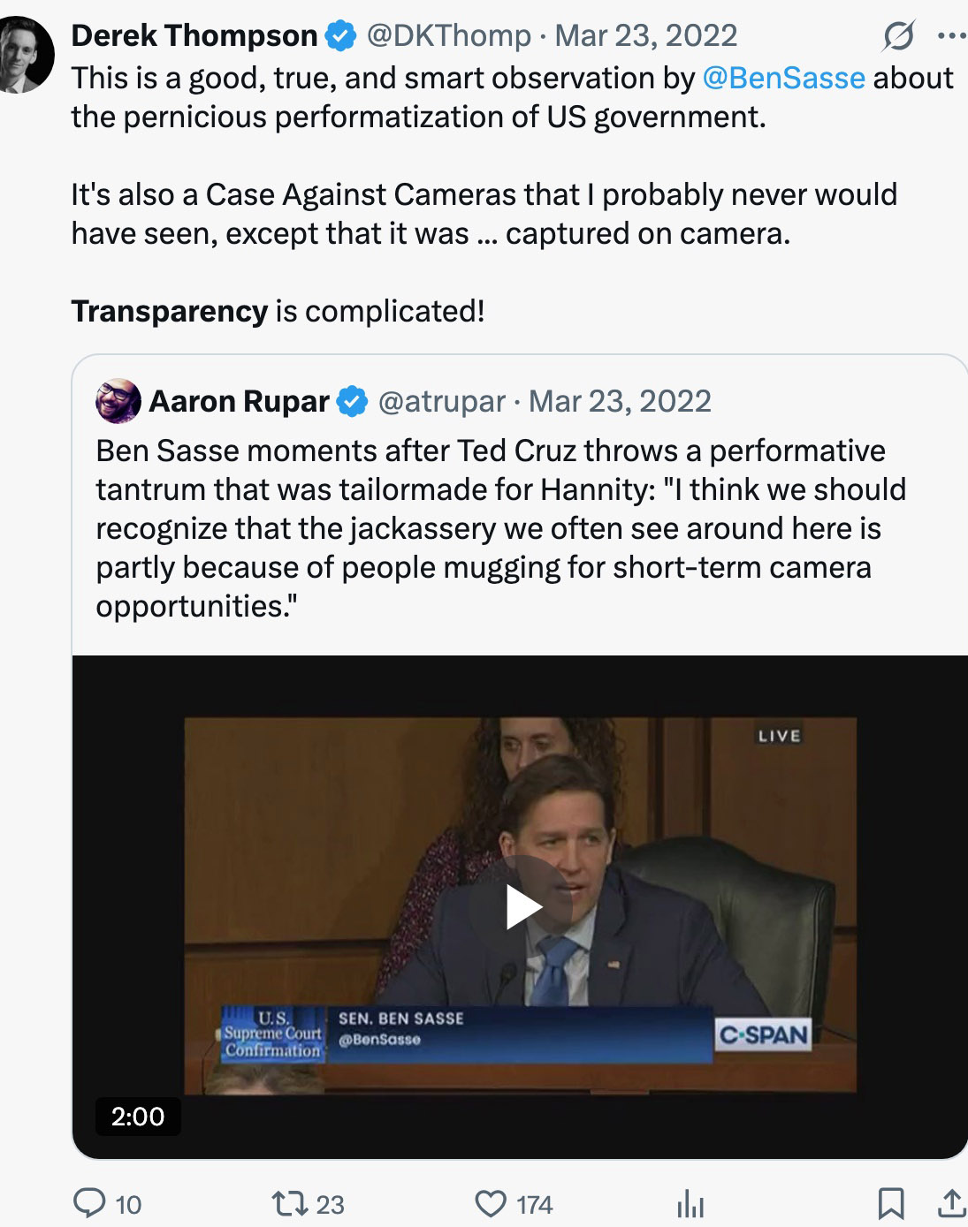Open Derek's tweet Mar 23, 2022 timestamp

645,35
